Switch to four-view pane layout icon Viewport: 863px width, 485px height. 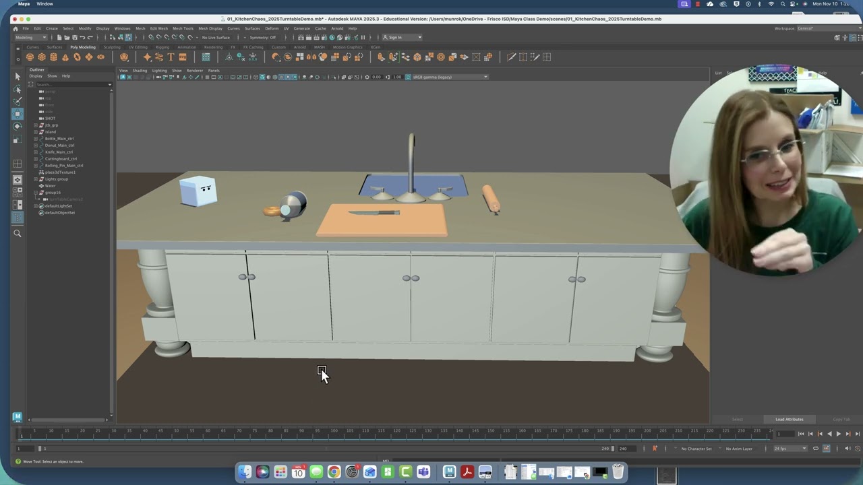coord(18,193)
